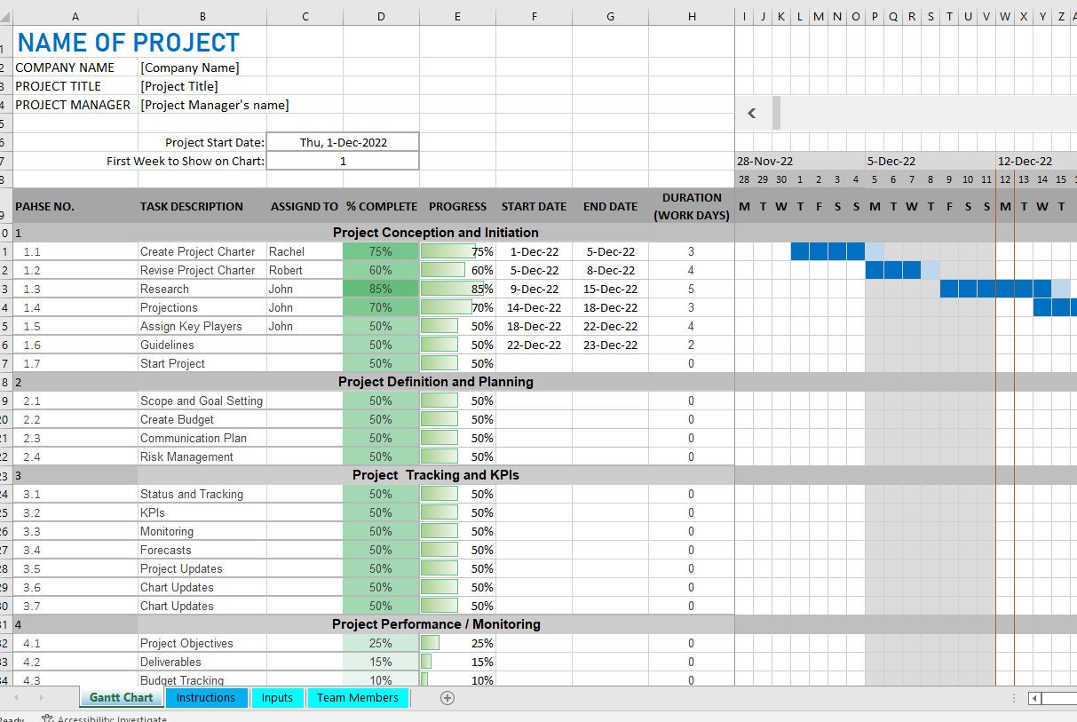Click column header D to select the column

(x=381, y=15)
